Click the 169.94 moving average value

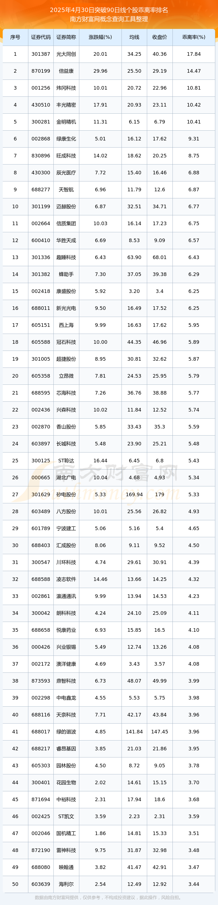coord(134,494)
